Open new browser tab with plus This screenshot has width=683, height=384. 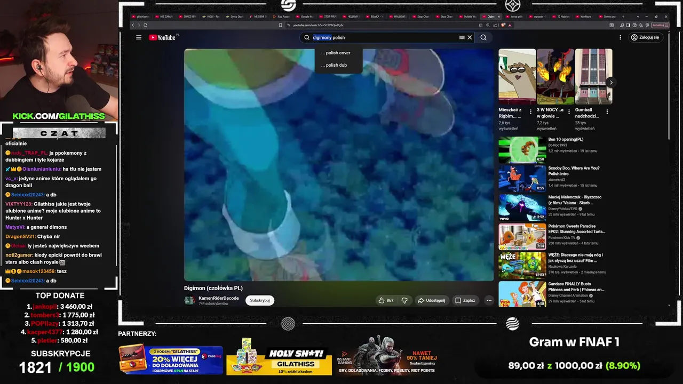coord(623,17)
